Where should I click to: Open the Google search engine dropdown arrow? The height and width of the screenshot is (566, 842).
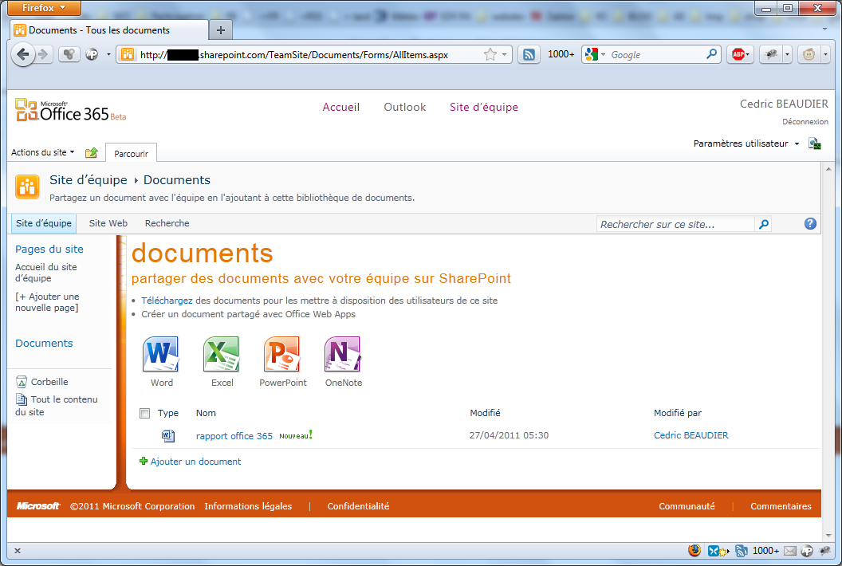click(603, 54)
